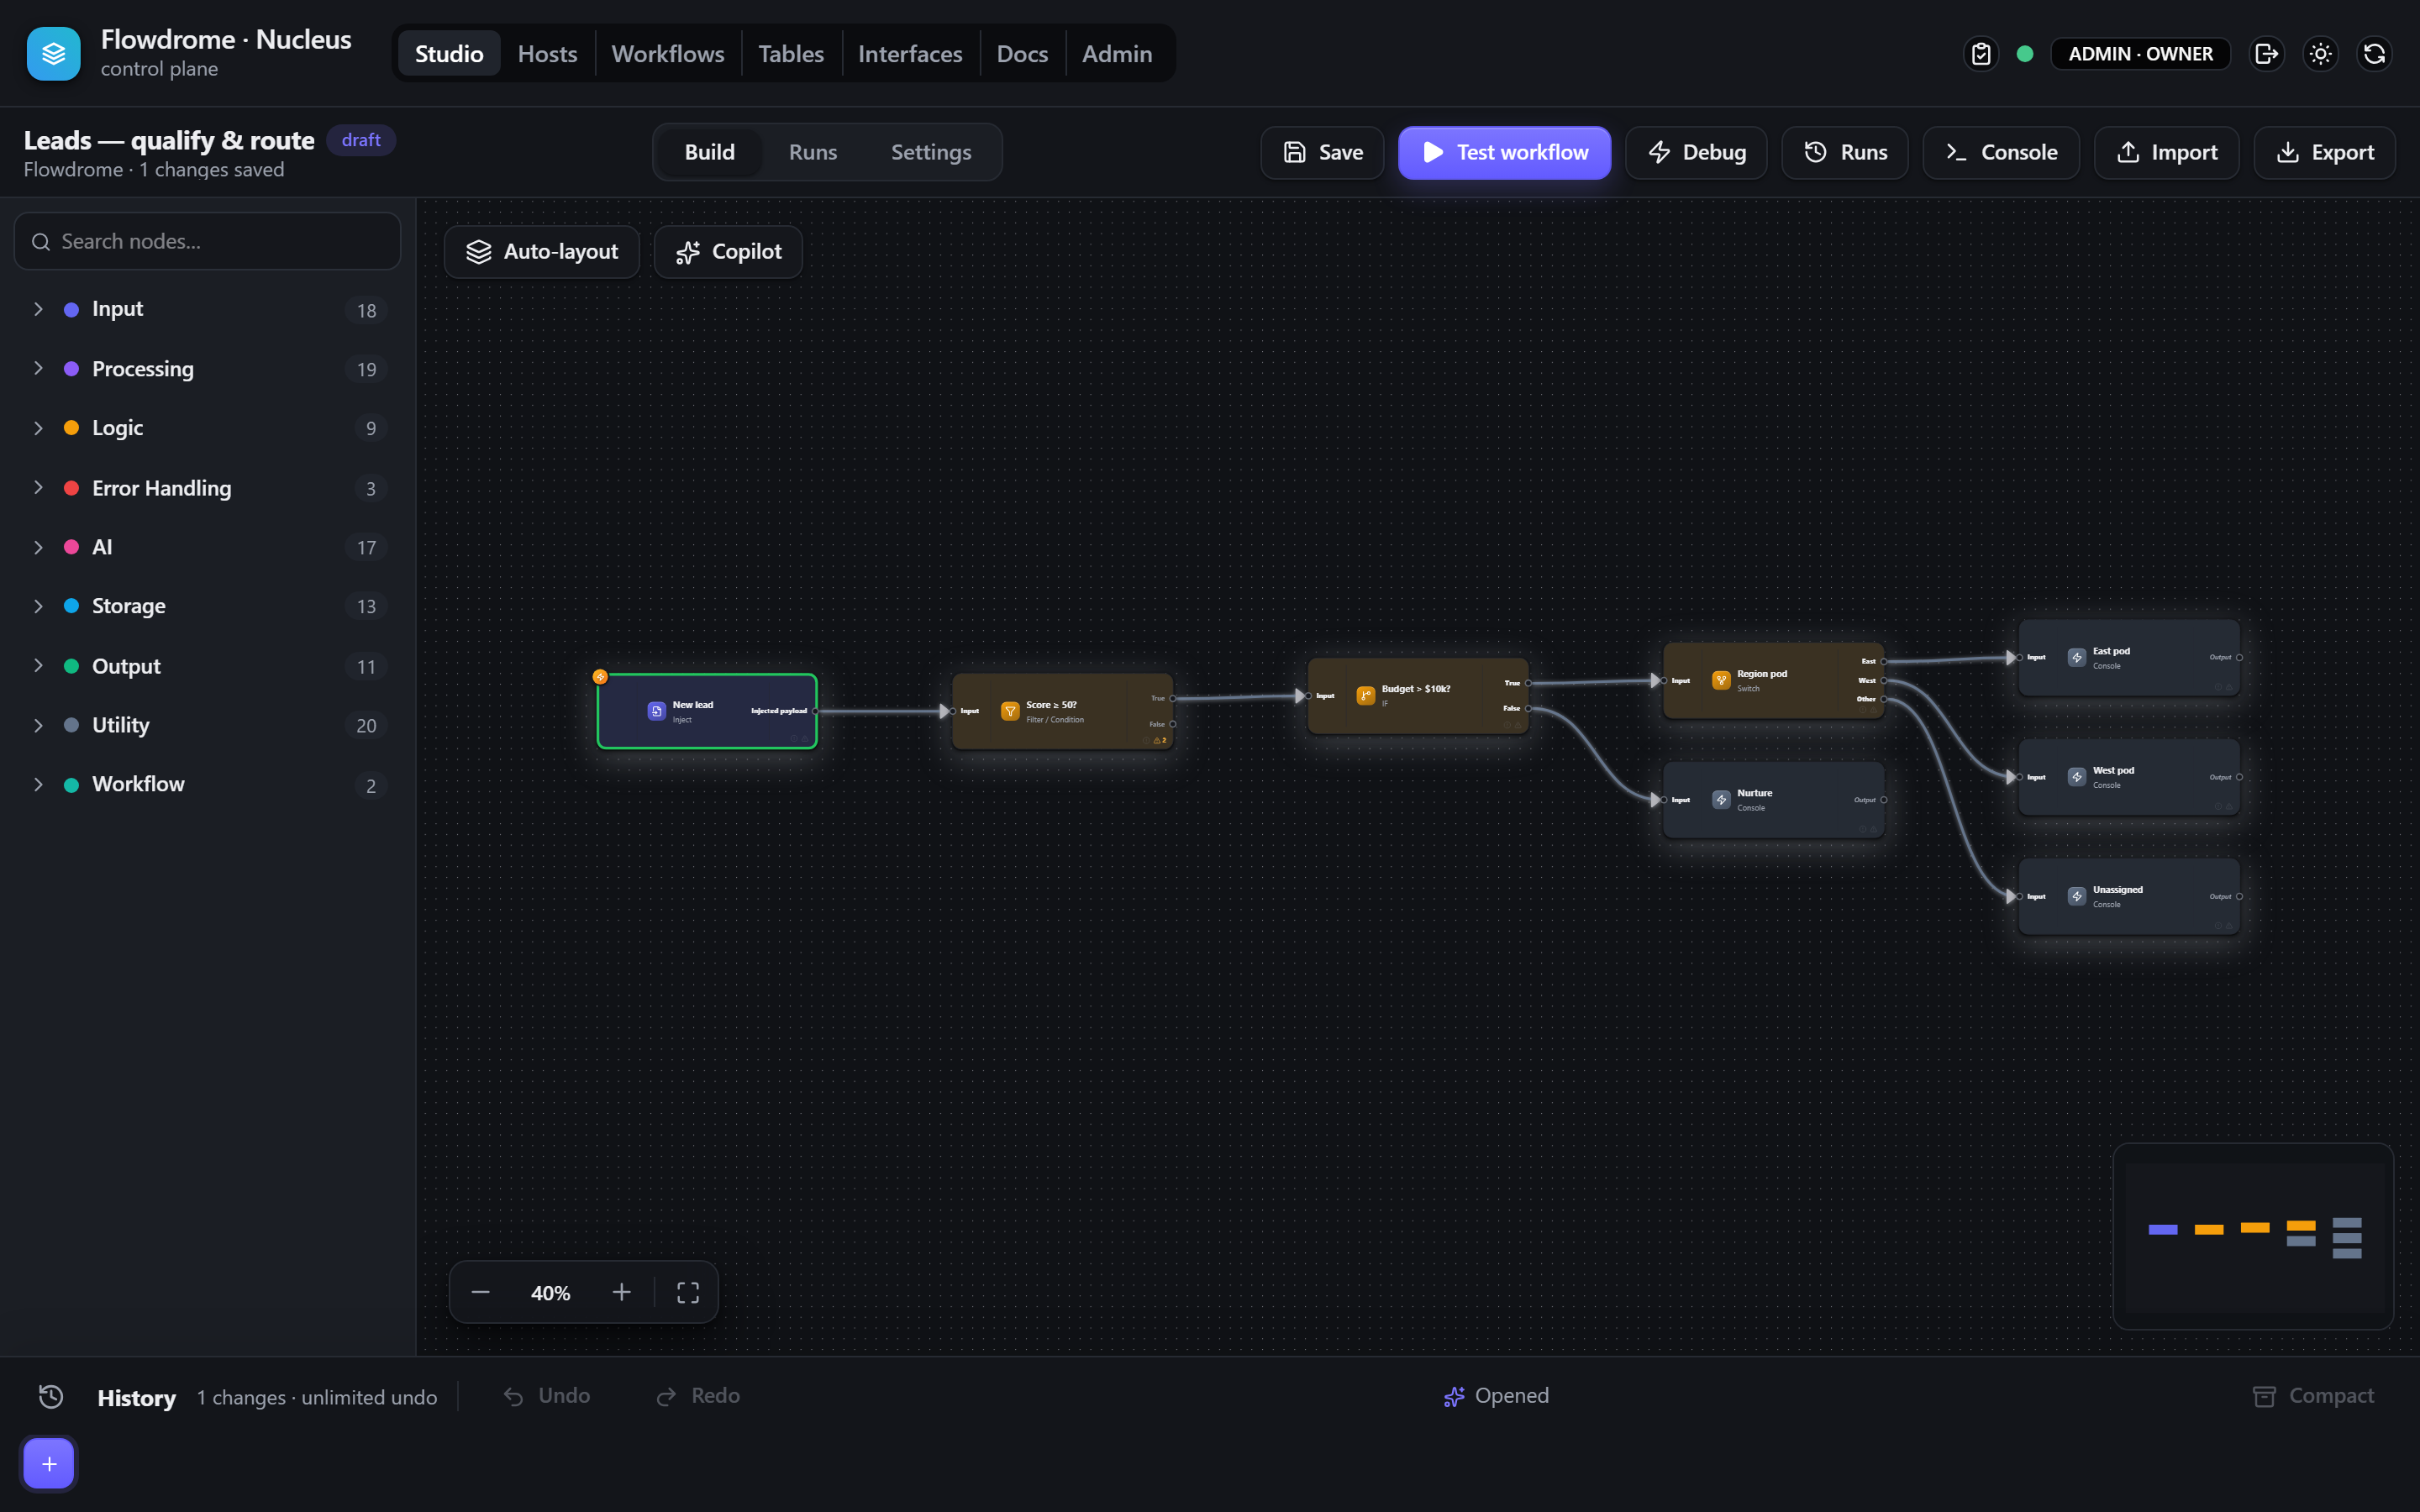Select the Build view tab
This screenshot has height=1512, width=2420.
709,152
